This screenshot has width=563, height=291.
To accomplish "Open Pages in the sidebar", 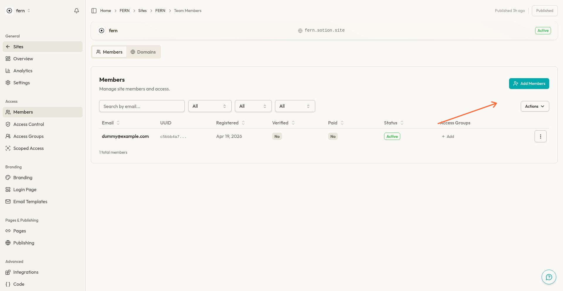I will [43, 231].
